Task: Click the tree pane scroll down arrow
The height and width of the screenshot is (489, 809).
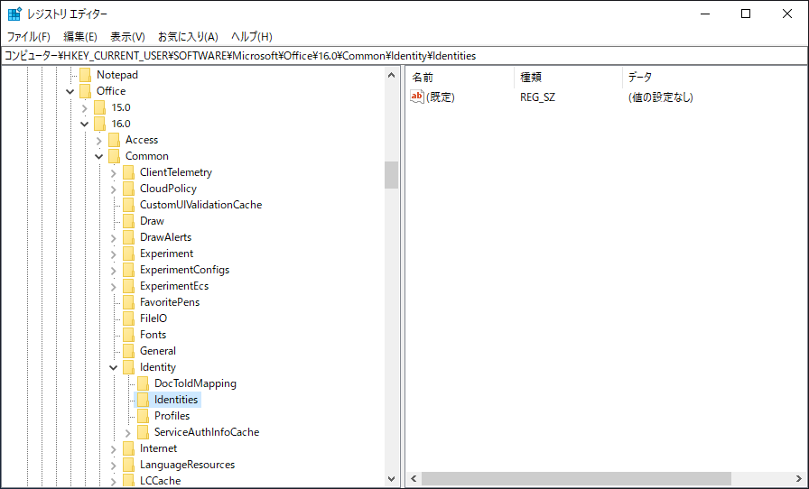Action: point(391,479)
